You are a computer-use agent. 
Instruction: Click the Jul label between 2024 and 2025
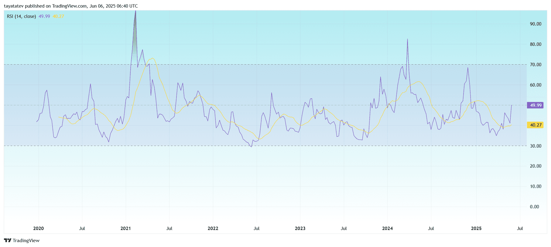[x=431, y=228]
